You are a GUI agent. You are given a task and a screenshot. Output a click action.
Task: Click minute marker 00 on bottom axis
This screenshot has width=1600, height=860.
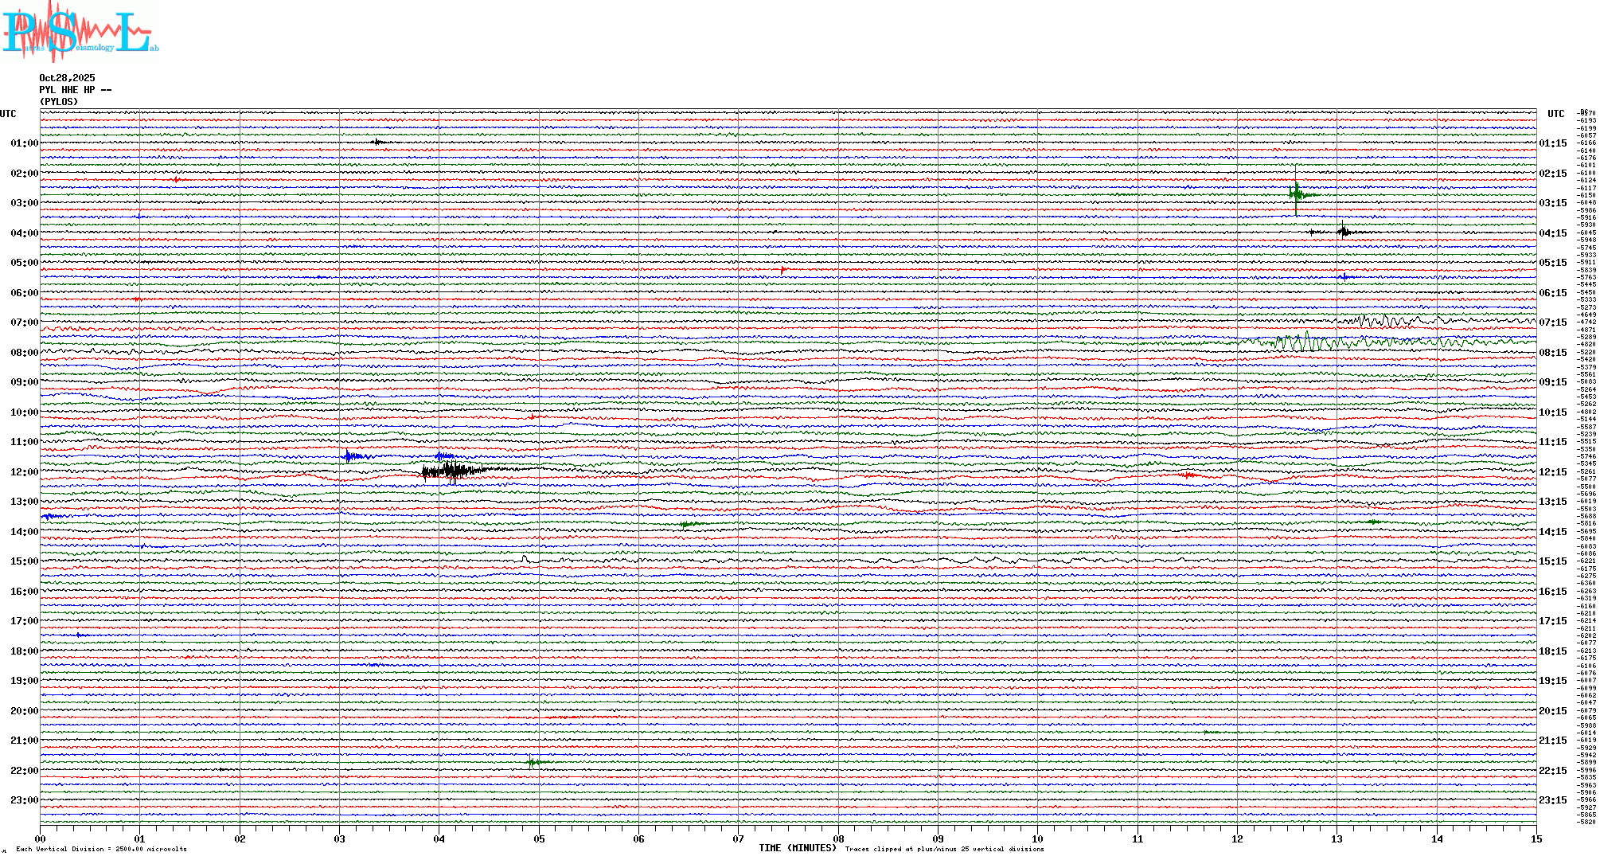pyautogui.click(x=41, y=838)
